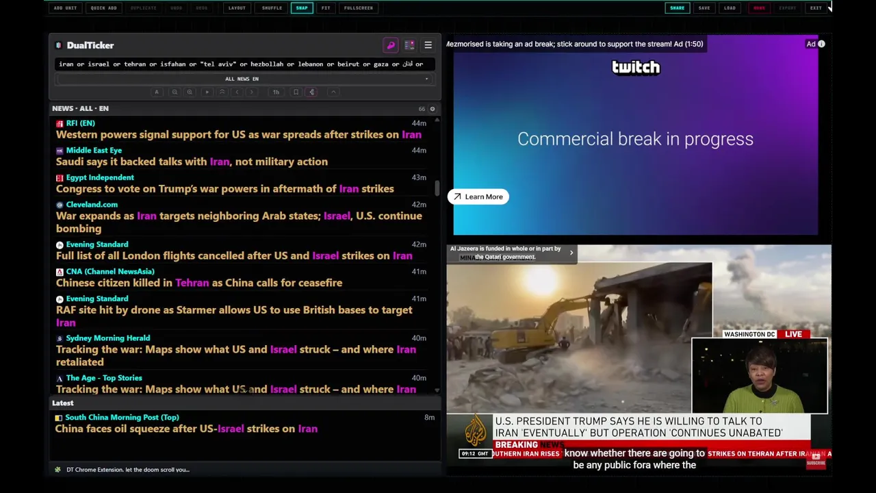Click the Egypt Independent source icon

[x=60, y=177]
